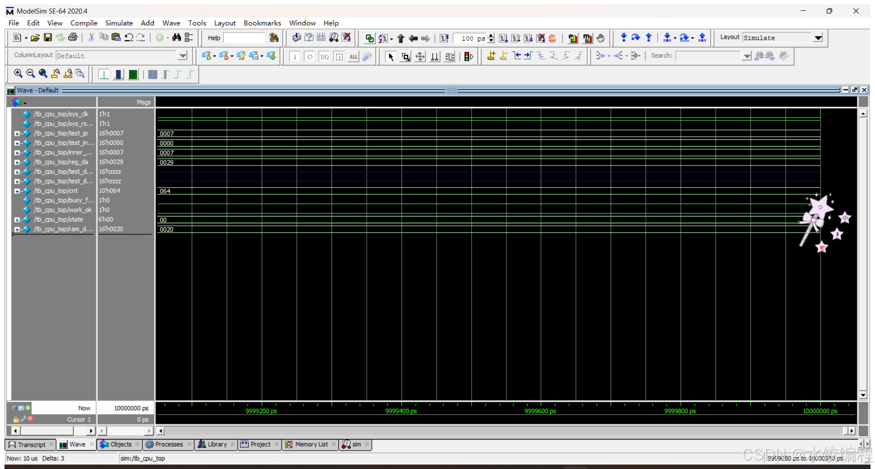The height and width of the screenshot is (469, 875).
Task: Open the Layout Simulate dropdown
Action: pos(818,38)
